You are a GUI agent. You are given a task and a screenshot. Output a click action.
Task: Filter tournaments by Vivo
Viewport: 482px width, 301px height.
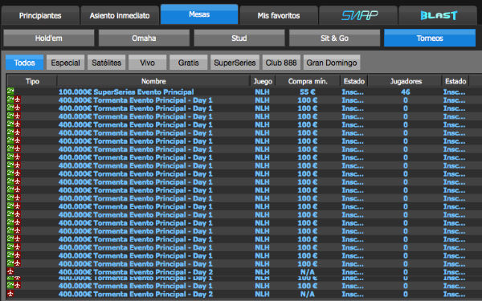click(x=147, y=63)
